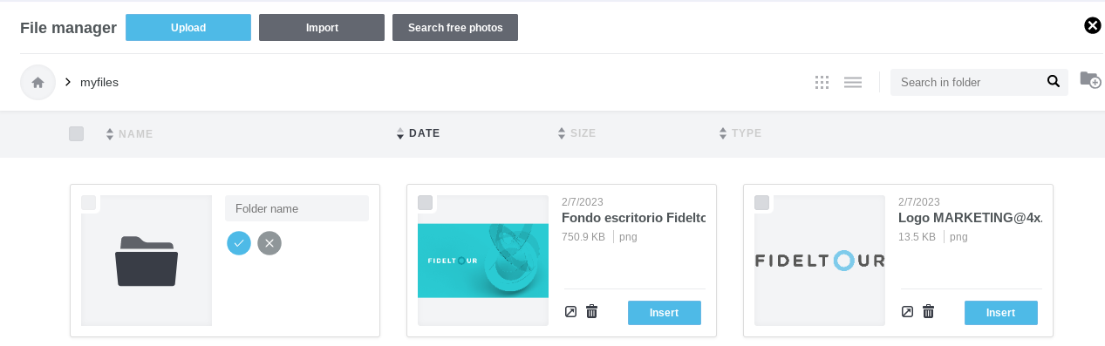Switch to grid view layout
This screenshot has height=346, width=1105.
pyautogui.click(x=822, y=83)
